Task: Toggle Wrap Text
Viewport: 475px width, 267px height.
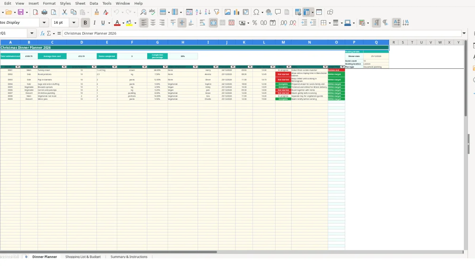Action: pos(202,23)
